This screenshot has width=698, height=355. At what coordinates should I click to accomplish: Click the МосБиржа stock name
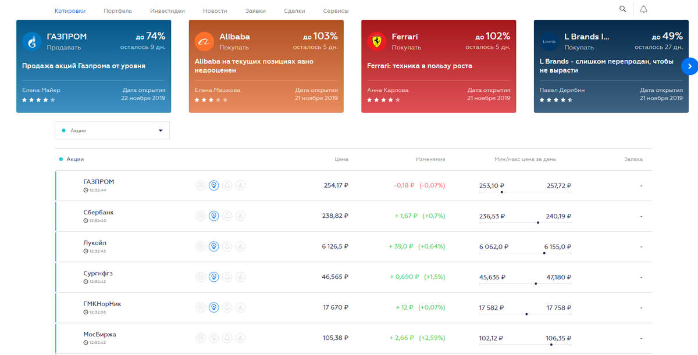(x=100, y=334)
